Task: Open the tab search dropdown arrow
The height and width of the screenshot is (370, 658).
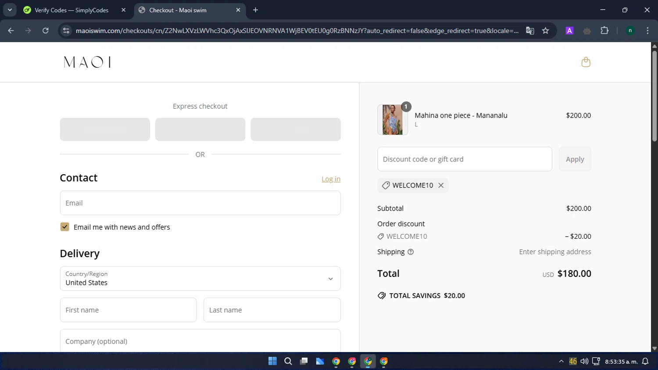Action: click(10, 10)
